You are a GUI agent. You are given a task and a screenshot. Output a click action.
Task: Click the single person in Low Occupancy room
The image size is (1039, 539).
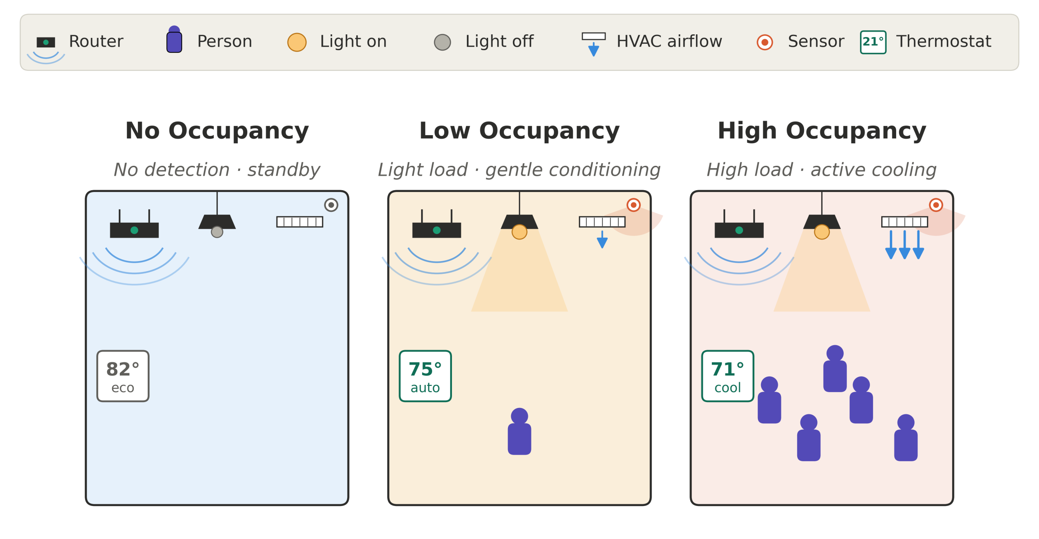pos(519,431)
